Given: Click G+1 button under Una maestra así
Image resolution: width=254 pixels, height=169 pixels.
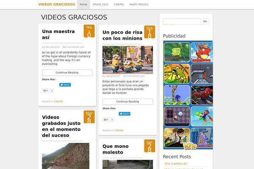Looking at the screenshot, I should [46, 90].
